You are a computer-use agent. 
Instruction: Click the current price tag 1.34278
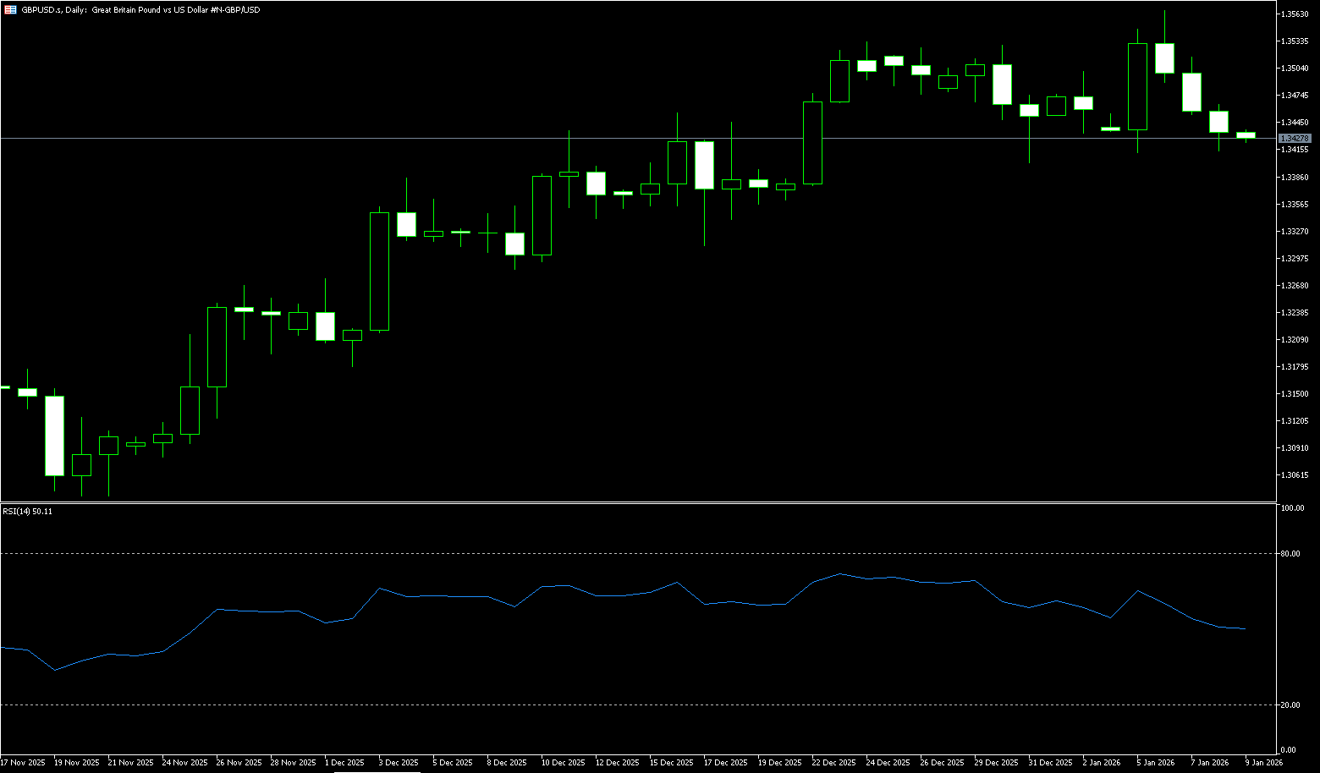[x=1295, y=138]
